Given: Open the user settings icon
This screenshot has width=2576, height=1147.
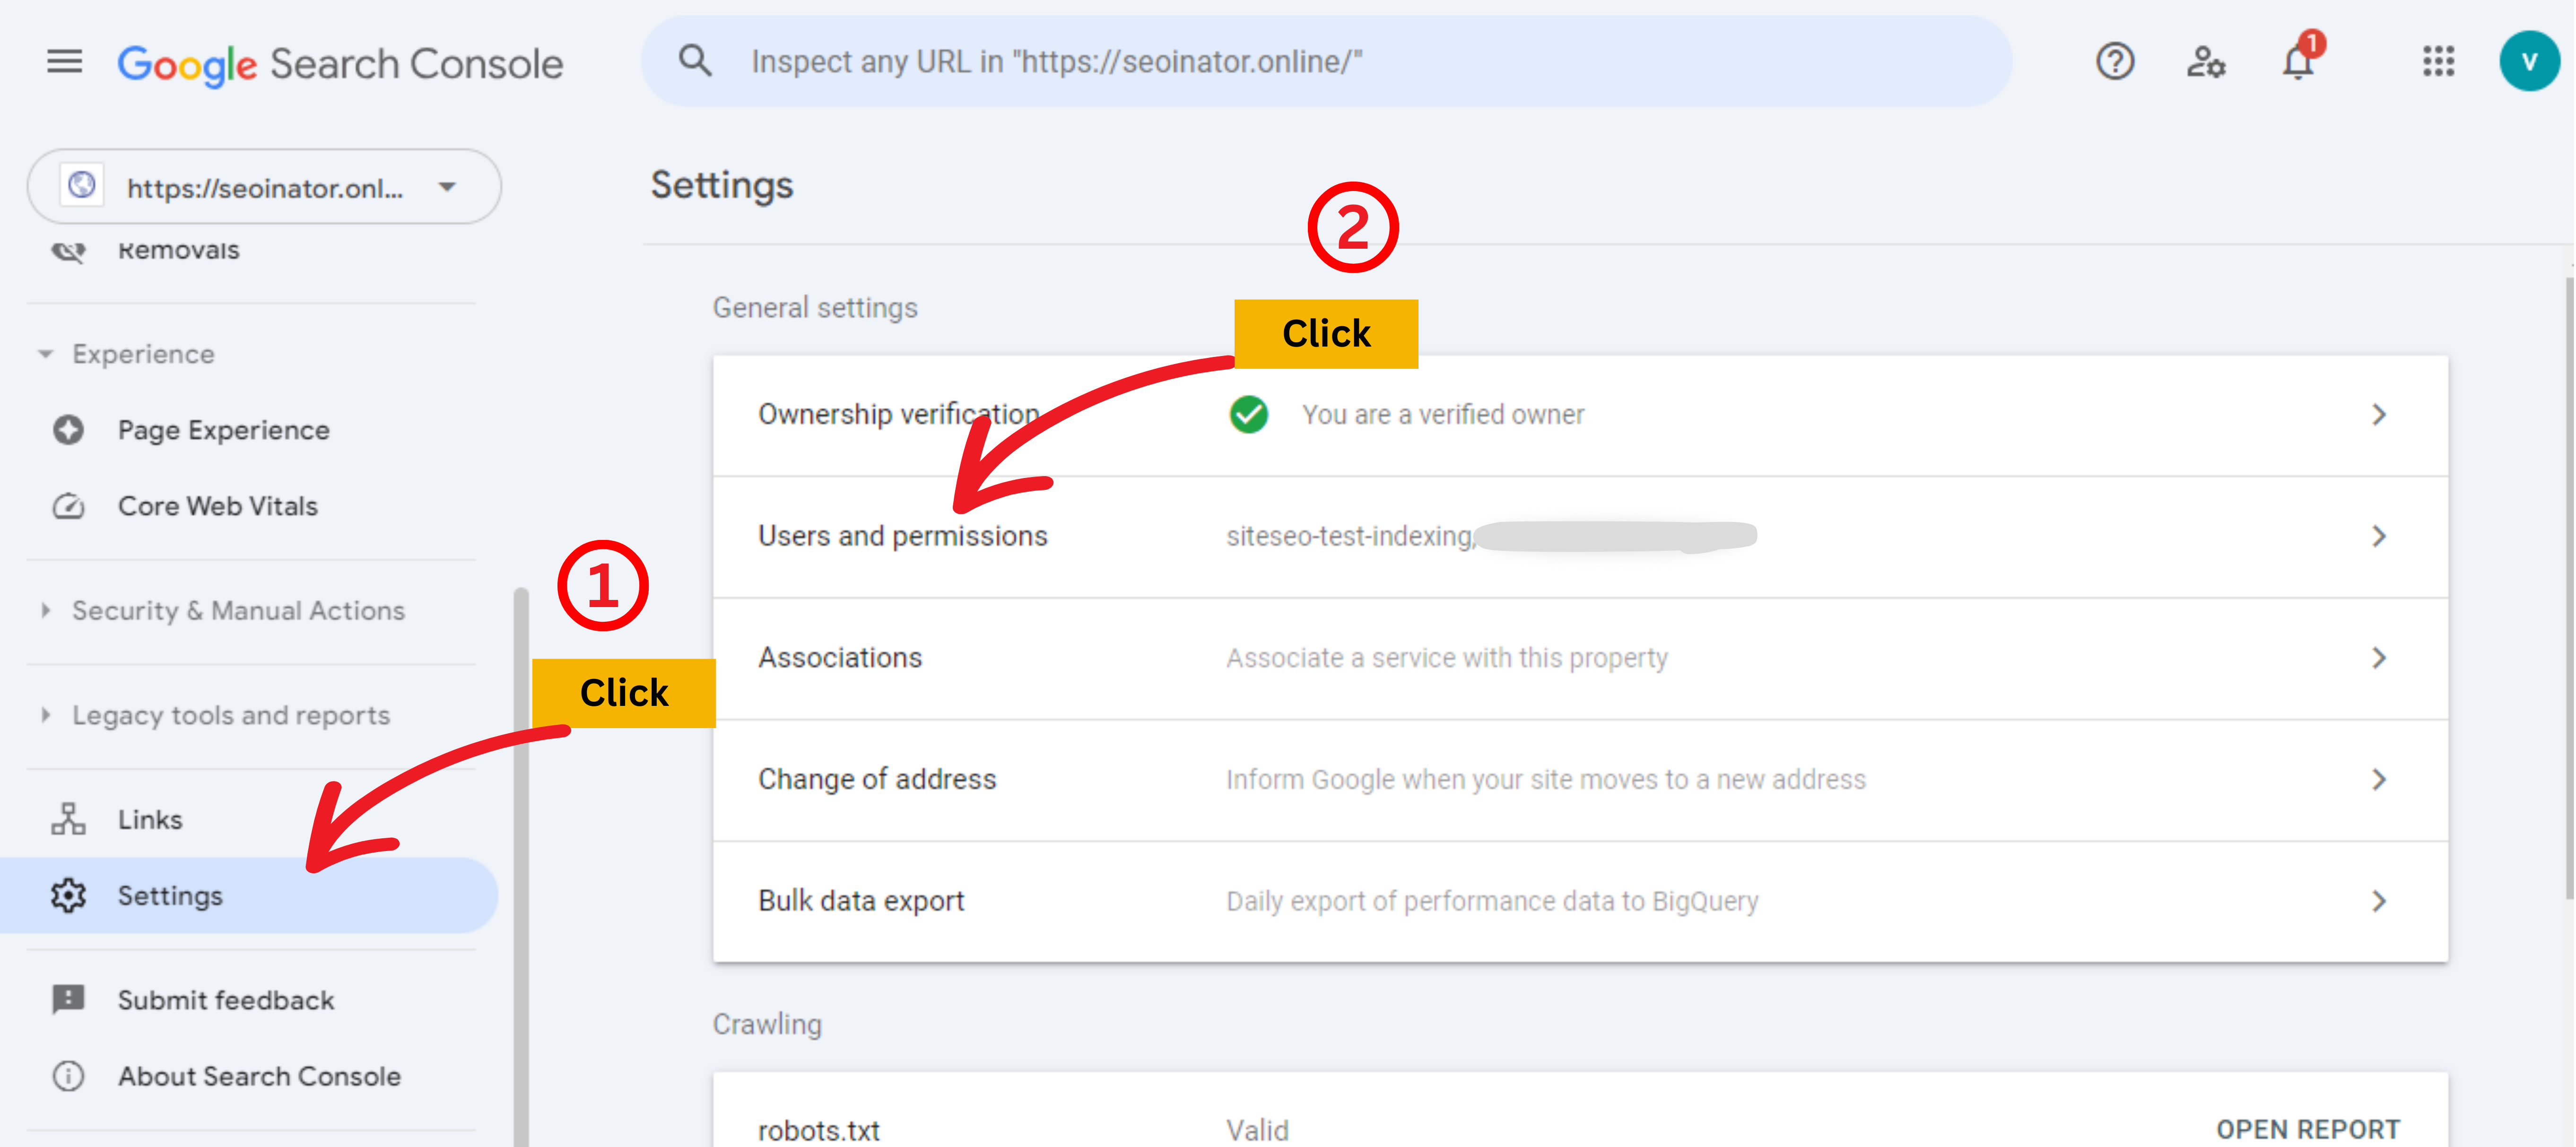Looking at the screenshot, I should (2206, 62).
